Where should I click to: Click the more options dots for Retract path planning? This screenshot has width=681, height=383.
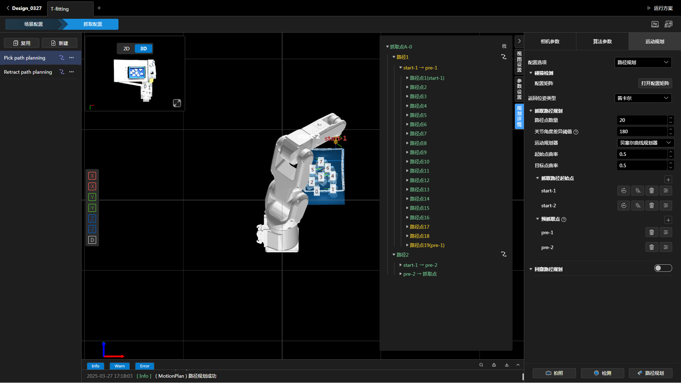tap(72, 72)
